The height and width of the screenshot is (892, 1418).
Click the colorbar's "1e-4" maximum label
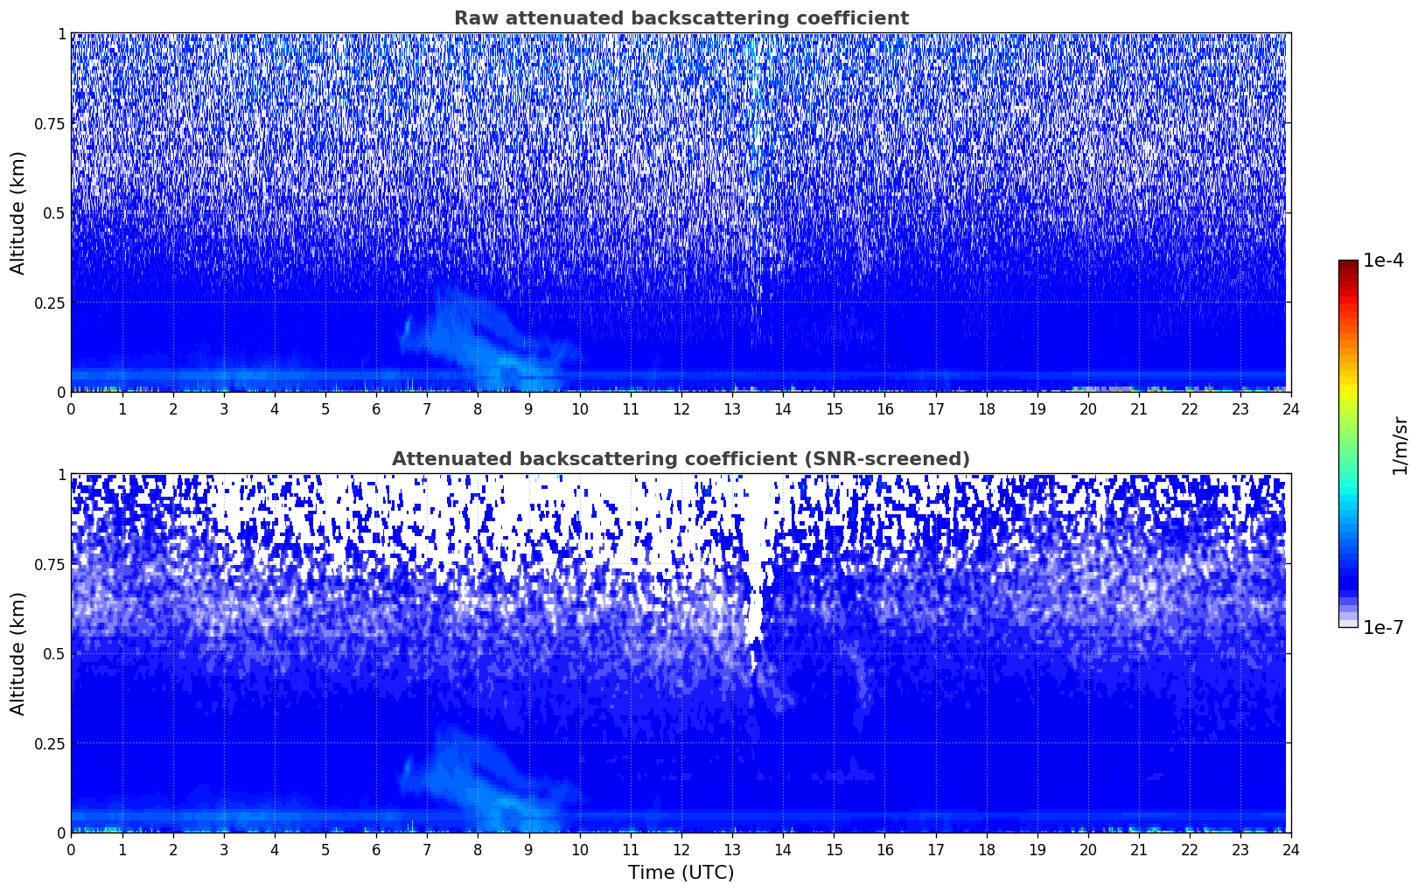click(x=1383, y=261)
